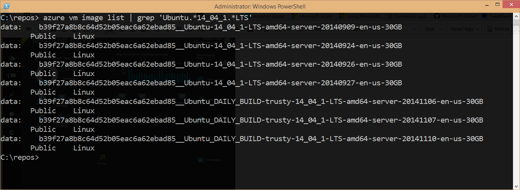Click the Administrator: Windows PowerShell title bar
Screen dimensions: 520x190
(x=260, y=6)
